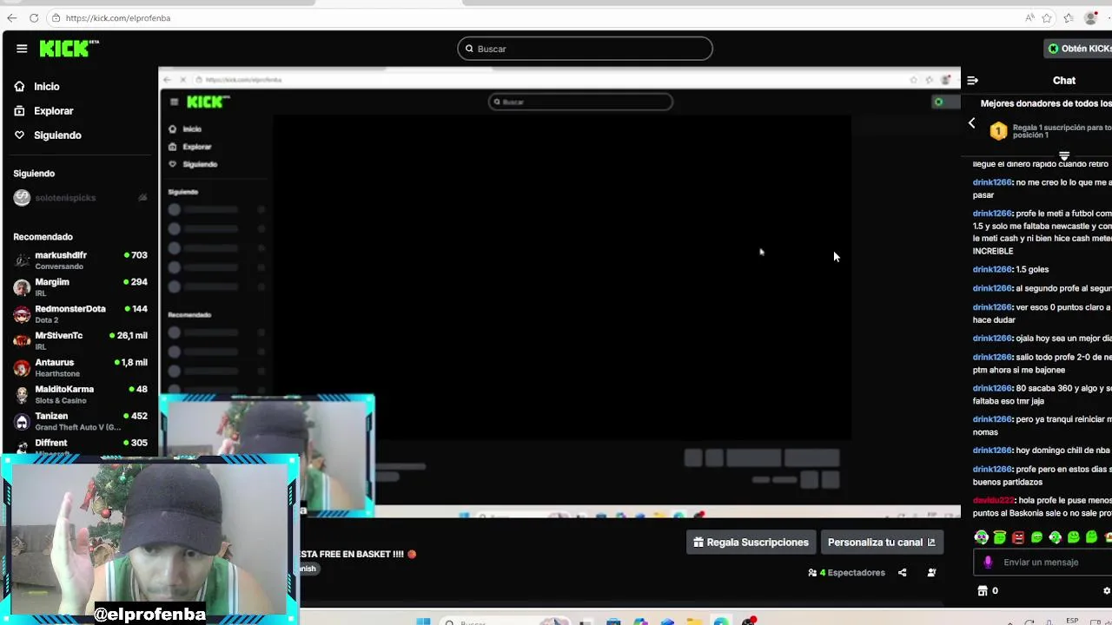Open Tanizen recommended channel
Viewport: 1112px width, 625px height.
80,421
